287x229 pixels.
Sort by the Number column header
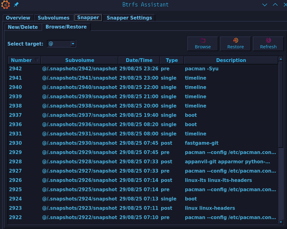[x=24, y=60]
